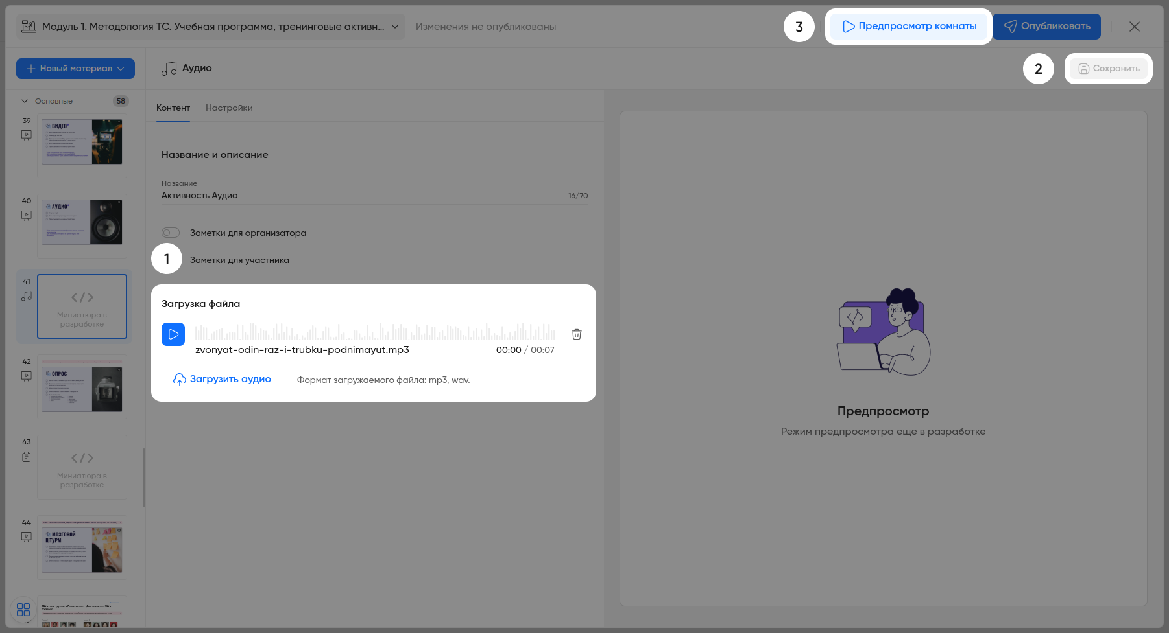This screenshot has height=633, width=1169.
Task: Click the audio waveform track
Action: point(375,332)
